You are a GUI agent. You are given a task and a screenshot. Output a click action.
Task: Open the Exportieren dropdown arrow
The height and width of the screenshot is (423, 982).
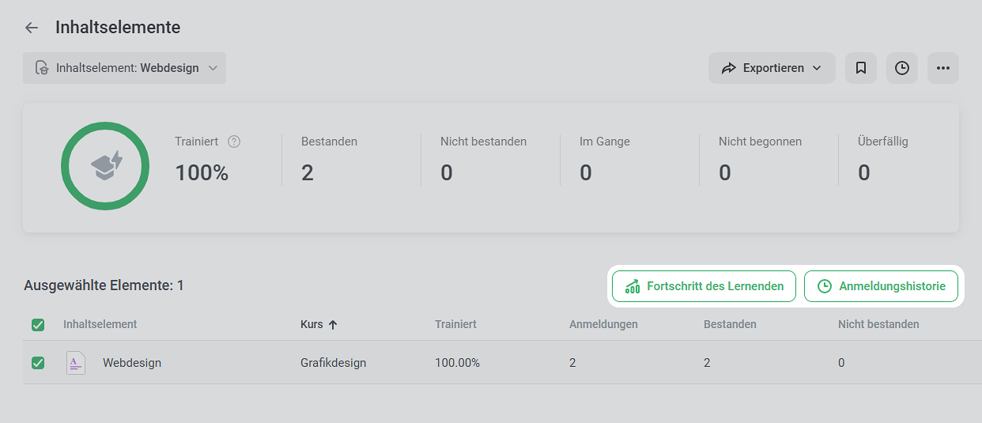(817, 69)
